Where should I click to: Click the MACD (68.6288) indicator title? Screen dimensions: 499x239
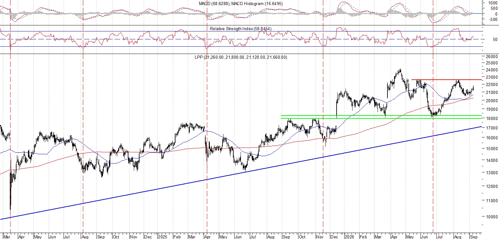click(x=241, y=3)
